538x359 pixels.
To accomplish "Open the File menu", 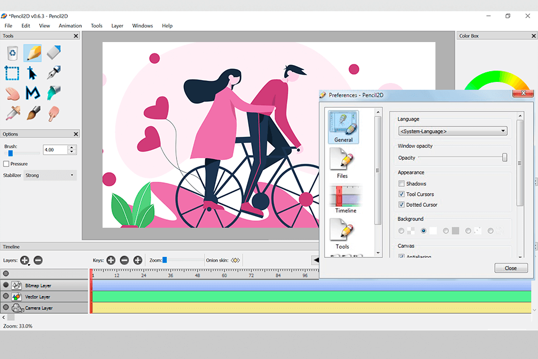I will tap(8, 26).
